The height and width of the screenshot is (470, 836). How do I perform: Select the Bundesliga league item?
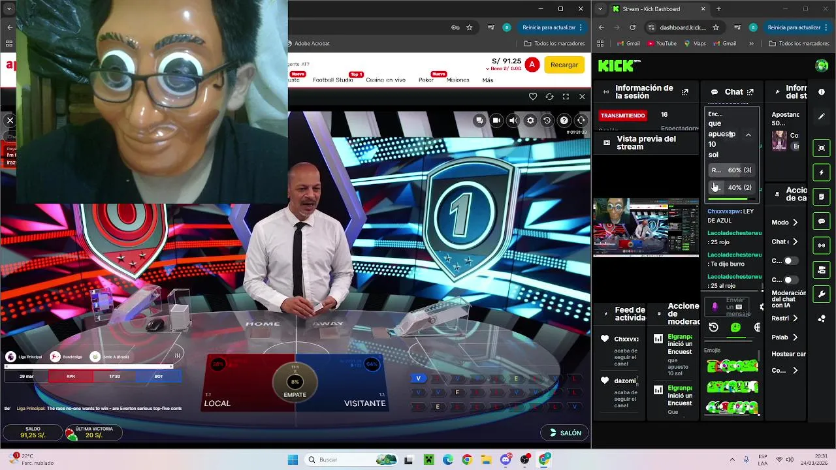coord(67,356)
